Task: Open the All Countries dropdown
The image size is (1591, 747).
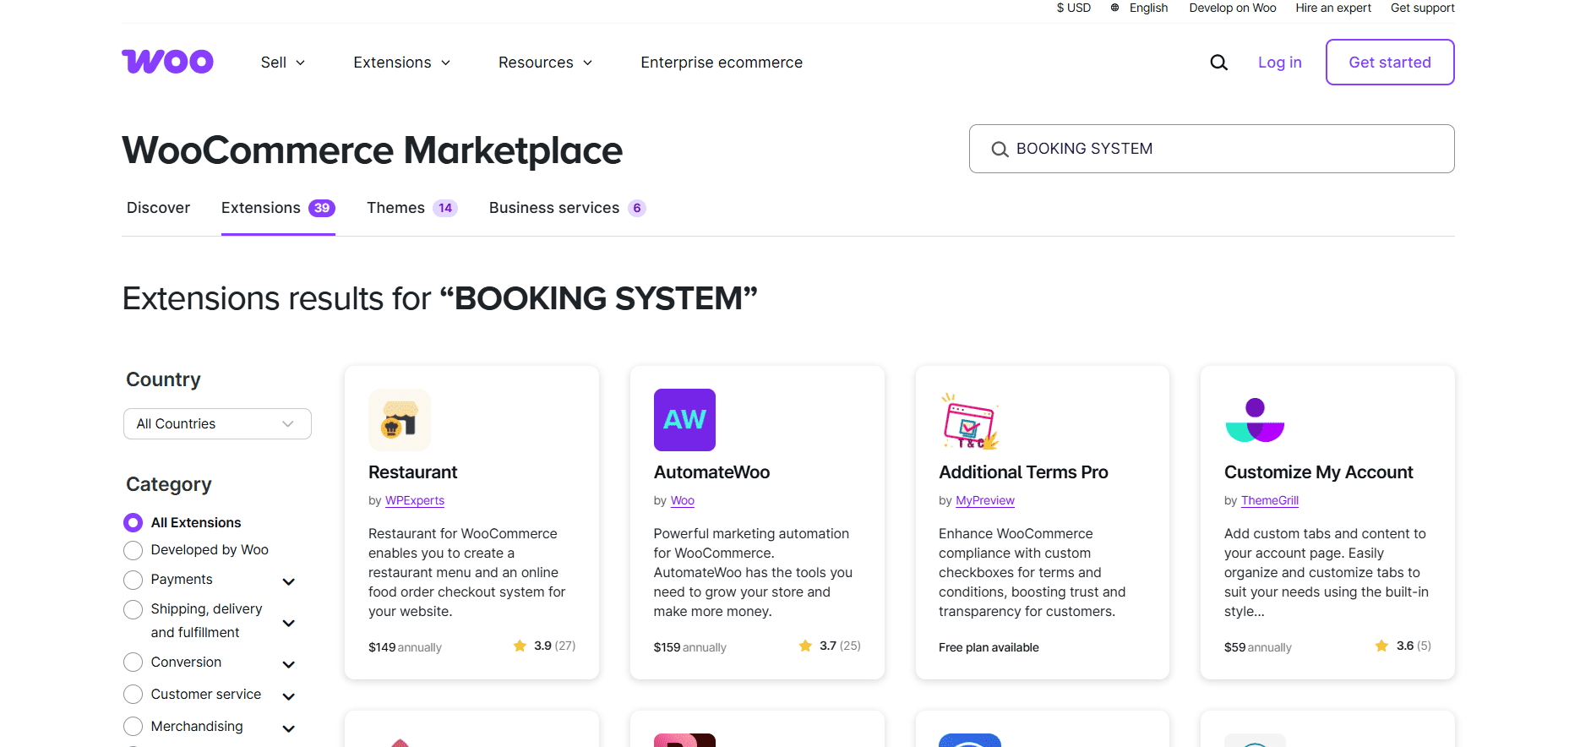Action: click(x=217, y=424)
